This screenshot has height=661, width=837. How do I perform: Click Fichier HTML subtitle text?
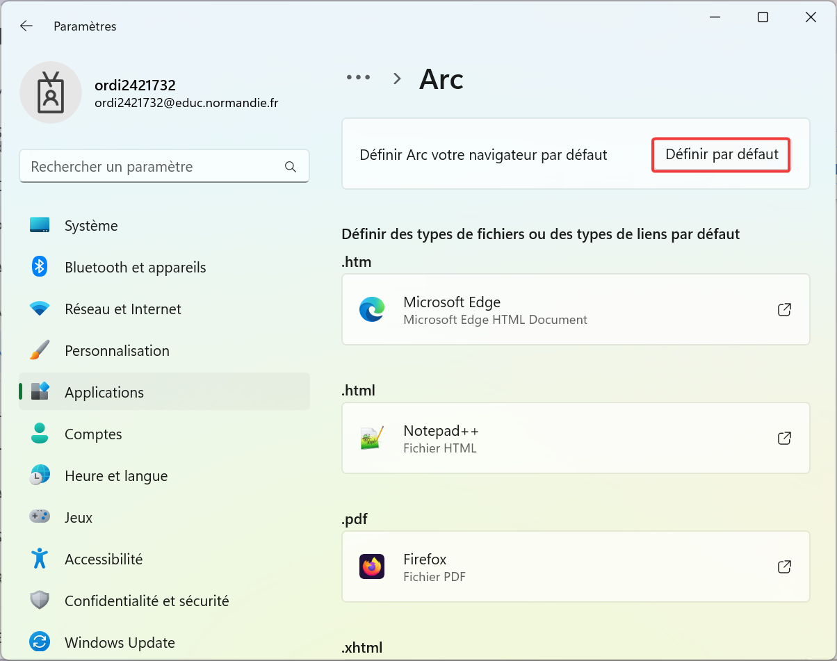tap(440, 448)
